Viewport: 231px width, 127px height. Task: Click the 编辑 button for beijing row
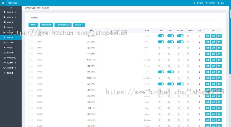207,36
